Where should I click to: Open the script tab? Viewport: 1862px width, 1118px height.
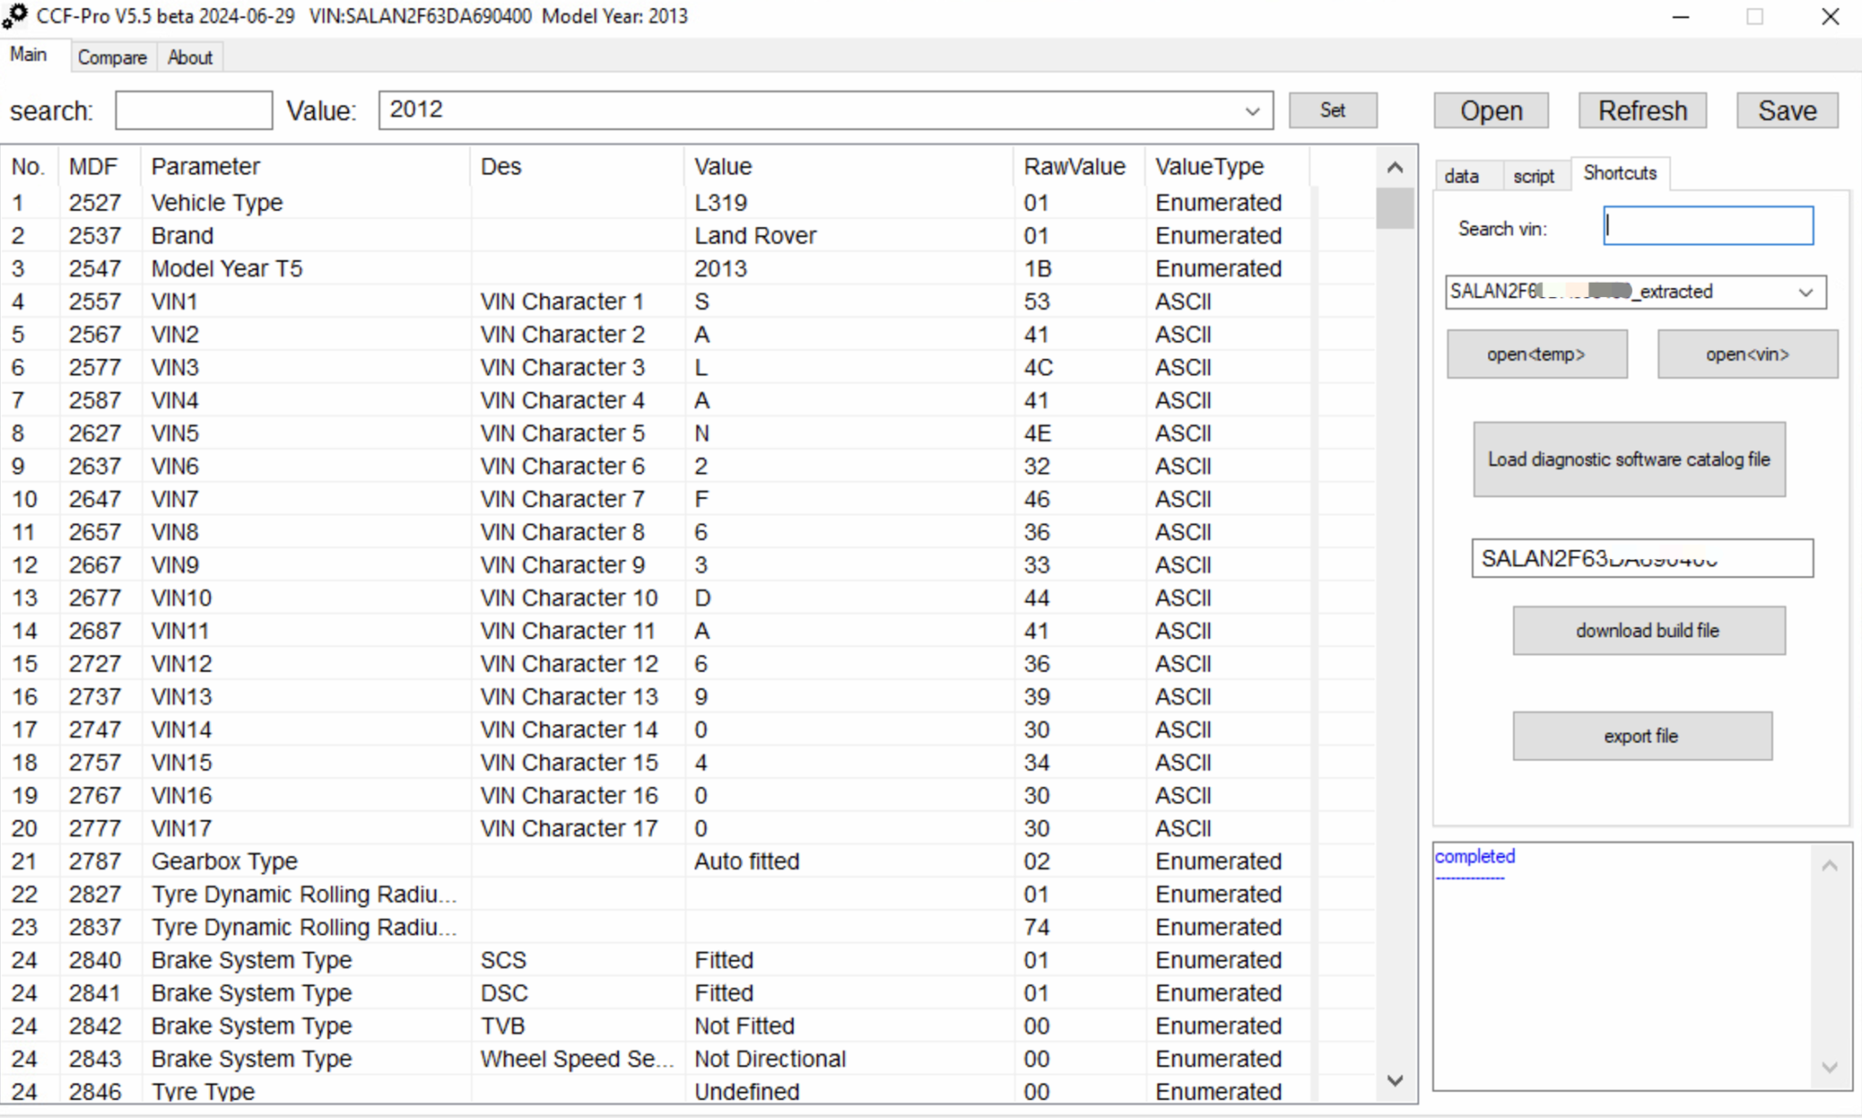[1535, 175]
